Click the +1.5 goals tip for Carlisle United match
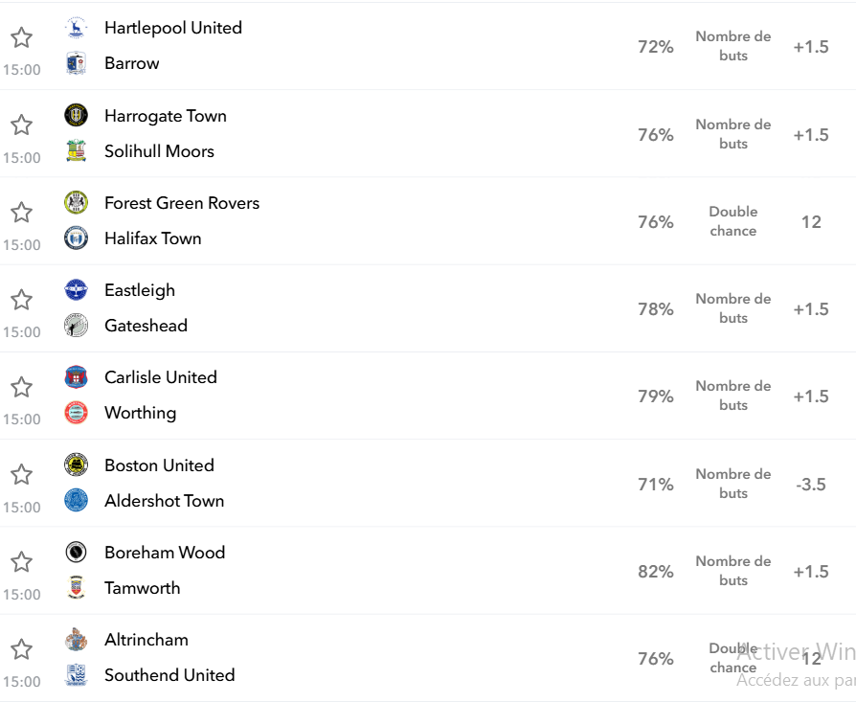 pos(811,396)
